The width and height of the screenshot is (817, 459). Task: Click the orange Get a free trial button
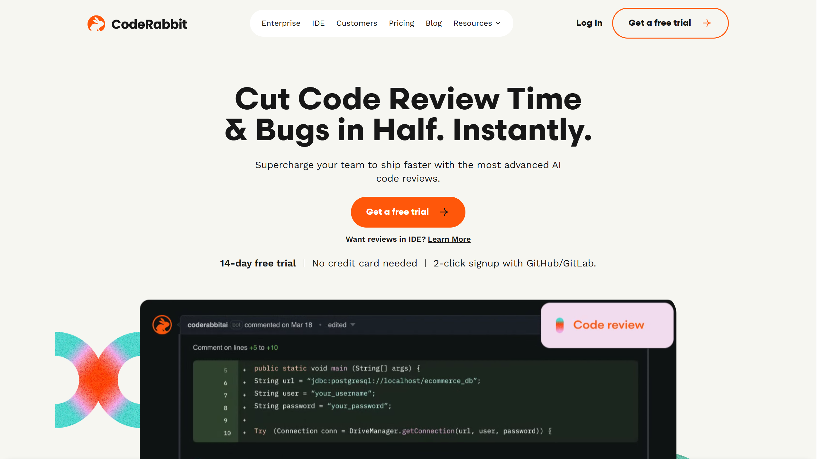[408, 212]
